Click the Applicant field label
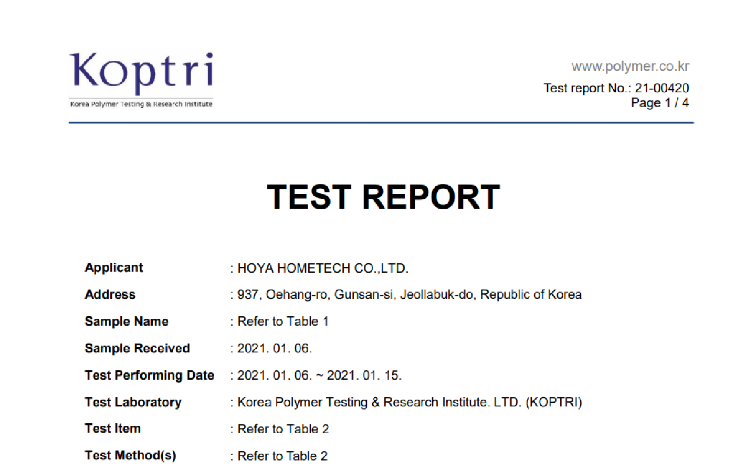756x472 pixels. coord(114,267)
